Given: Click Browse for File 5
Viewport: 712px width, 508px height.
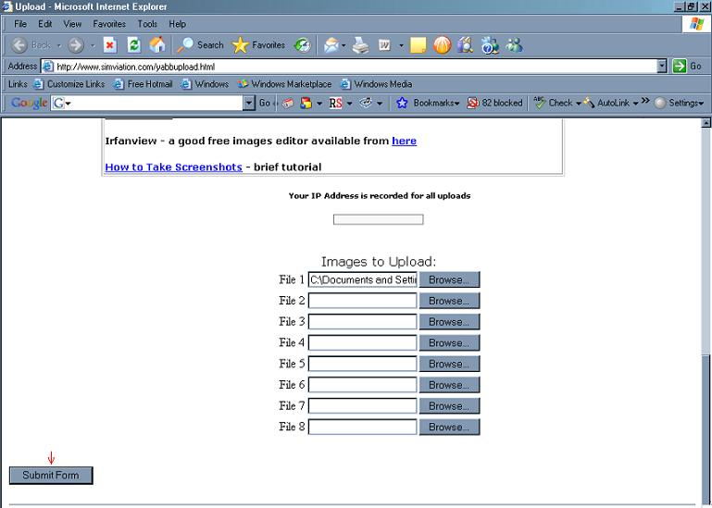Looking at the screenshot, I should pos(449,364).
